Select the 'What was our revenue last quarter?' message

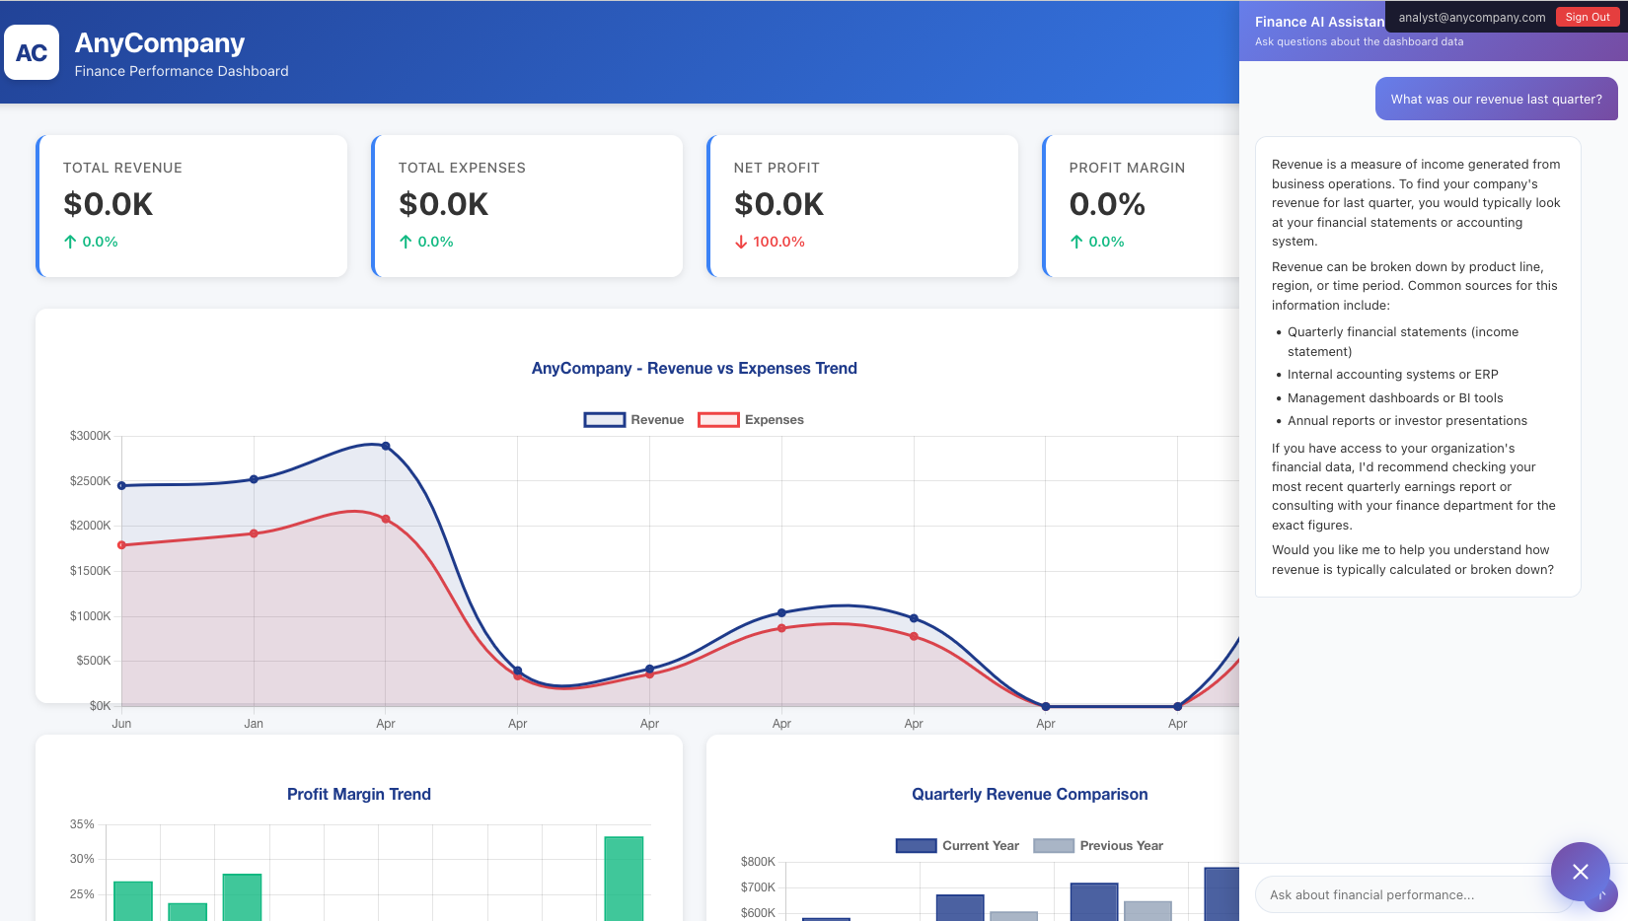click(1496, 99)
